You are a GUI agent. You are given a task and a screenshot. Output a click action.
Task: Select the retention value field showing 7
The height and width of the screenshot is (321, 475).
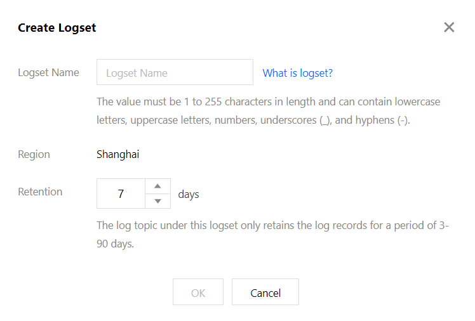(x=121, y=193)
